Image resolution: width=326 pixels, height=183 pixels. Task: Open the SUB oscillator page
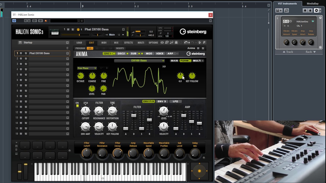[137, 54]
